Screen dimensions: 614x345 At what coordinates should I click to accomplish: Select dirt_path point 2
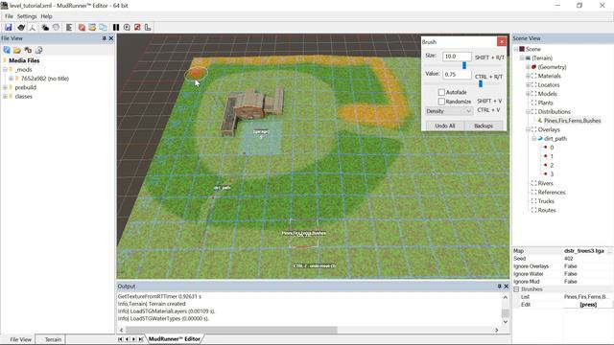click(x=552, y=166)
